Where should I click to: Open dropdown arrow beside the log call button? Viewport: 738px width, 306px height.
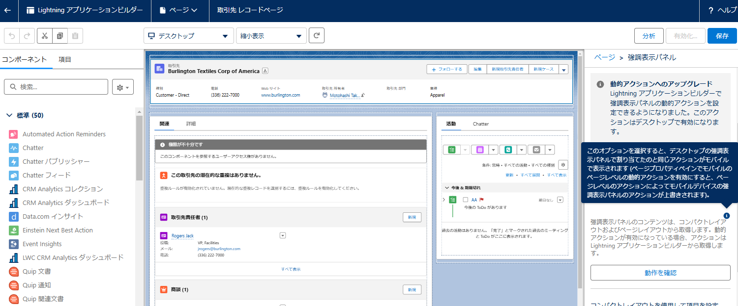point(521,150)
